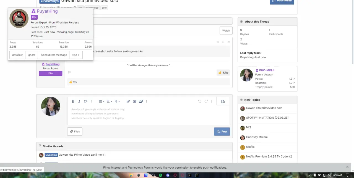The height and width of the screenshot is (178, 354).
Task: Open Spotify from the taskbar
Action: pyautogui.click(x=160, y=175)
